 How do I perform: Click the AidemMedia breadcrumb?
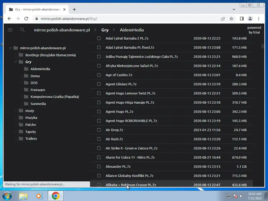click(x=132, y=30)
